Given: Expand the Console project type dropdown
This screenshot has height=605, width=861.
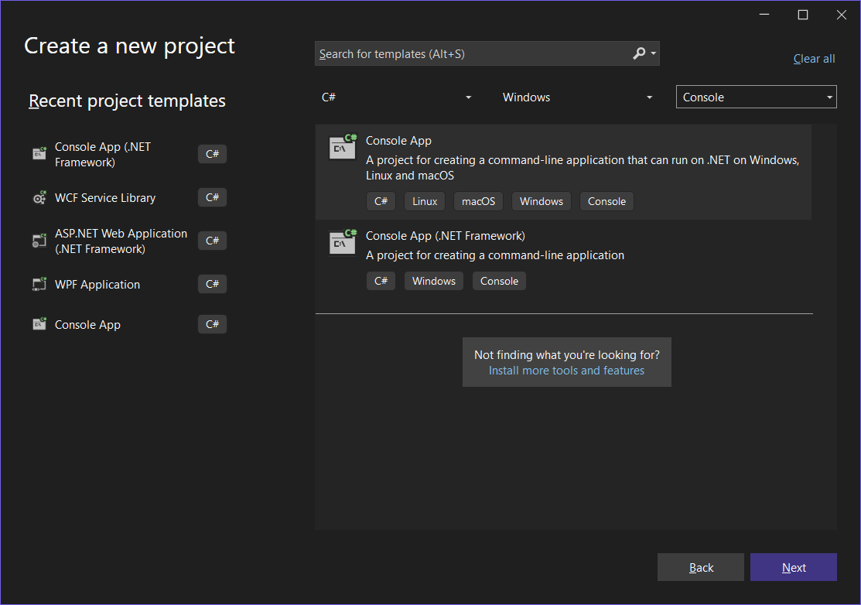Looking at the screenshot, I should pyautogui.click(x=756, y=97).
